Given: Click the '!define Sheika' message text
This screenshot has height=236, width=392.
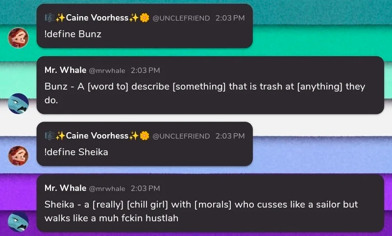Looking at the screenshot, I should click(x=76, y=152).
